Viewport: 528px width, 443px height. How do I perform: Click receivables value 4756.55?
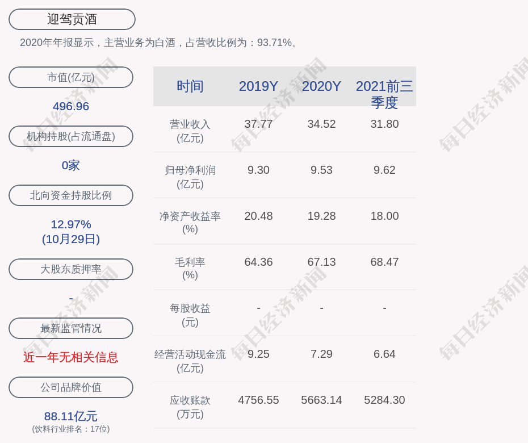click(x=258, y=400)
